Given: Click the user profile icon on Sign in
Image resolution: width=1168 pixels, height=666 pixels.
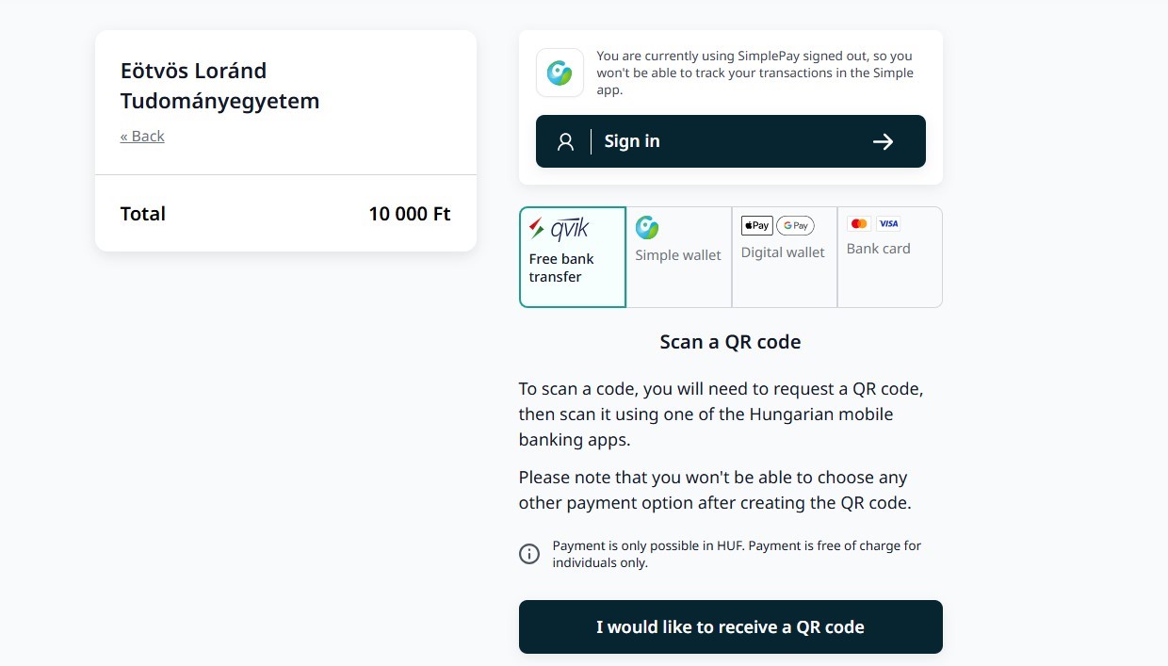Looking at the screenshot, I should tap(565, 141).
